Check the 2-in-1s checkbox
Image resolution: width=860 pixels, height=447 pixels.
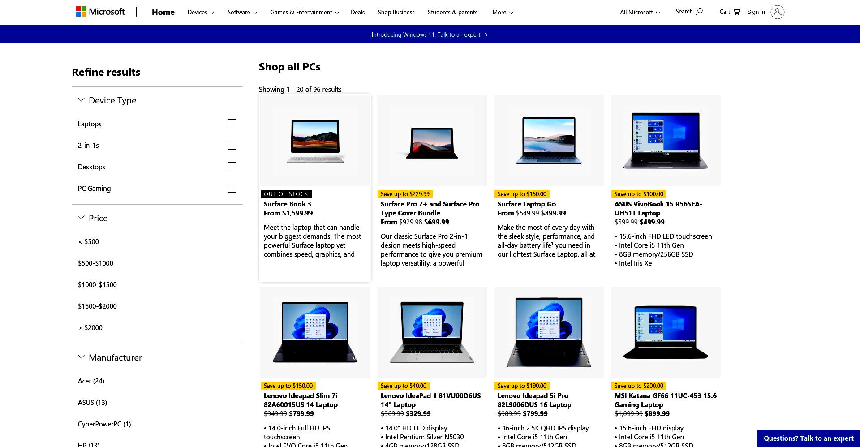[x=232, y=145]
